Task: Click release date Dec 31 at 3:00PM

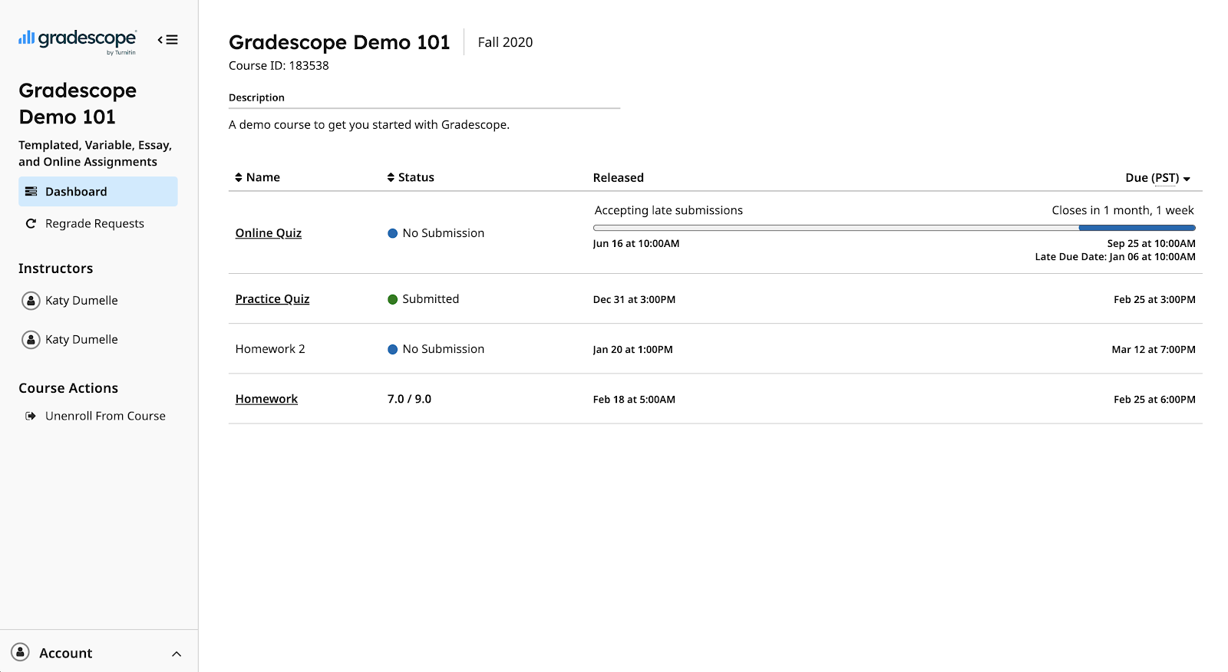Action: [634, 300]
